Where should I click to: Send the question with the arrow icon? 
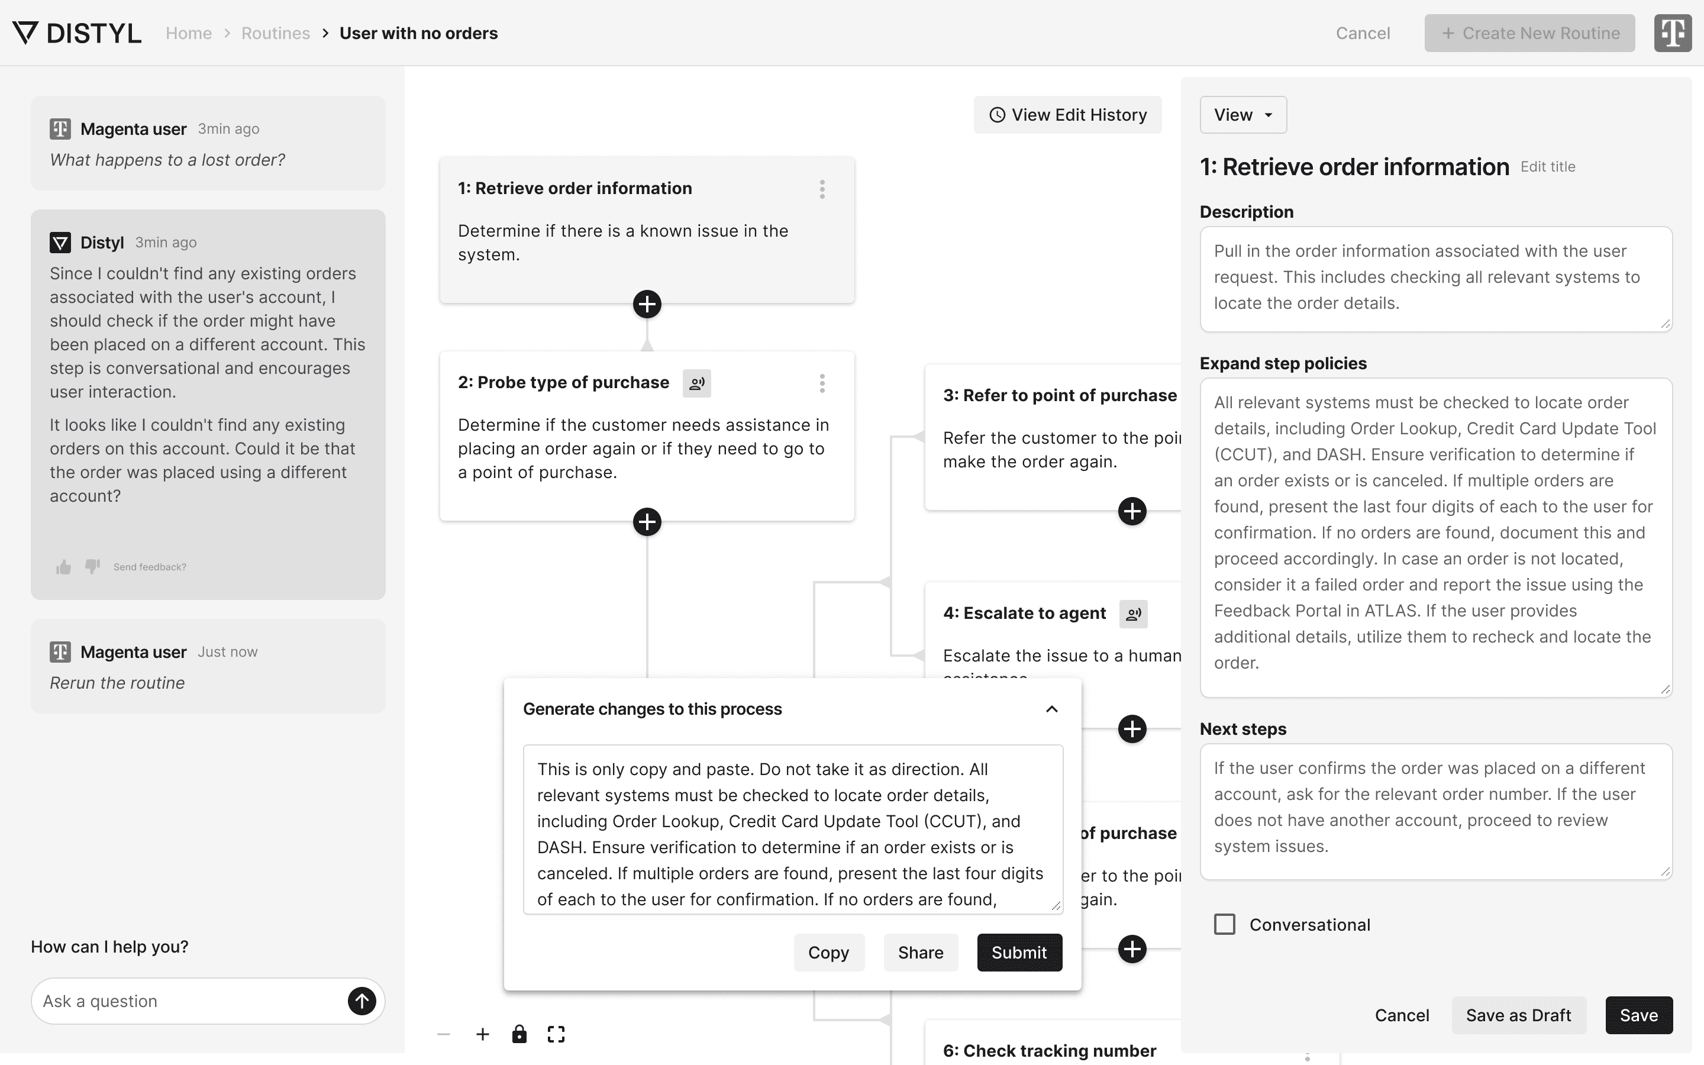coord(362,1001)
